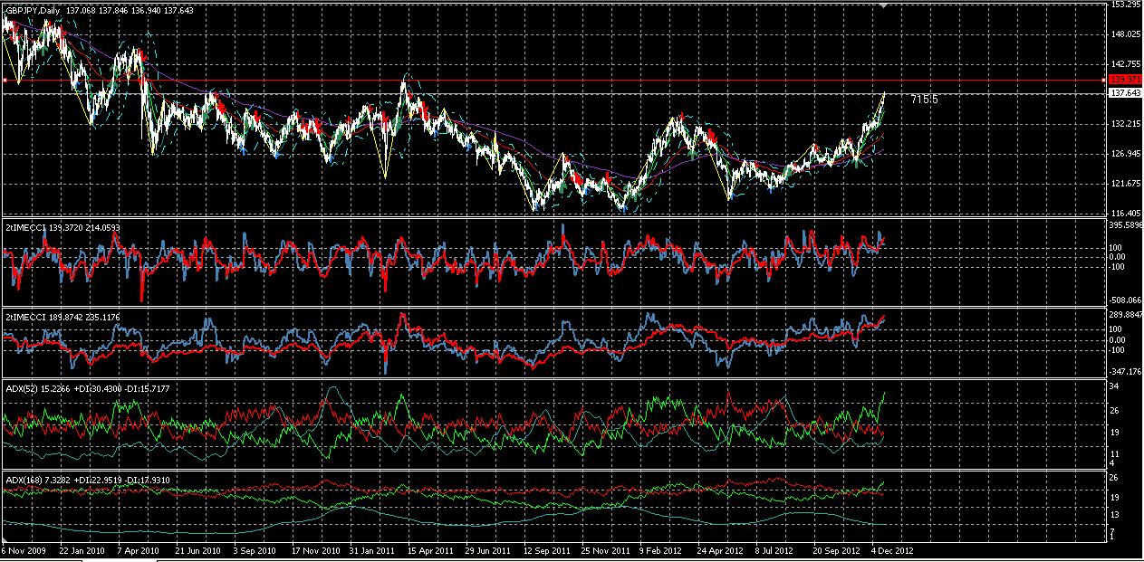Click the 715.5 text label on chart
This screenshot has height=562, width=1144.
pyautogui.click(x=924, y=99)
